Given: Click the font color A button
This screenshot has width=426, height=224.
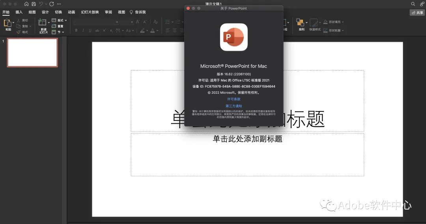Looking at the screenshot, I should click(153, 30).
